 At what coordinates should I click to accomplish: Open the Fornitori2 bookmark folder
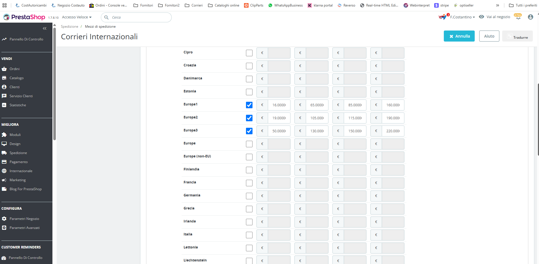169,5
